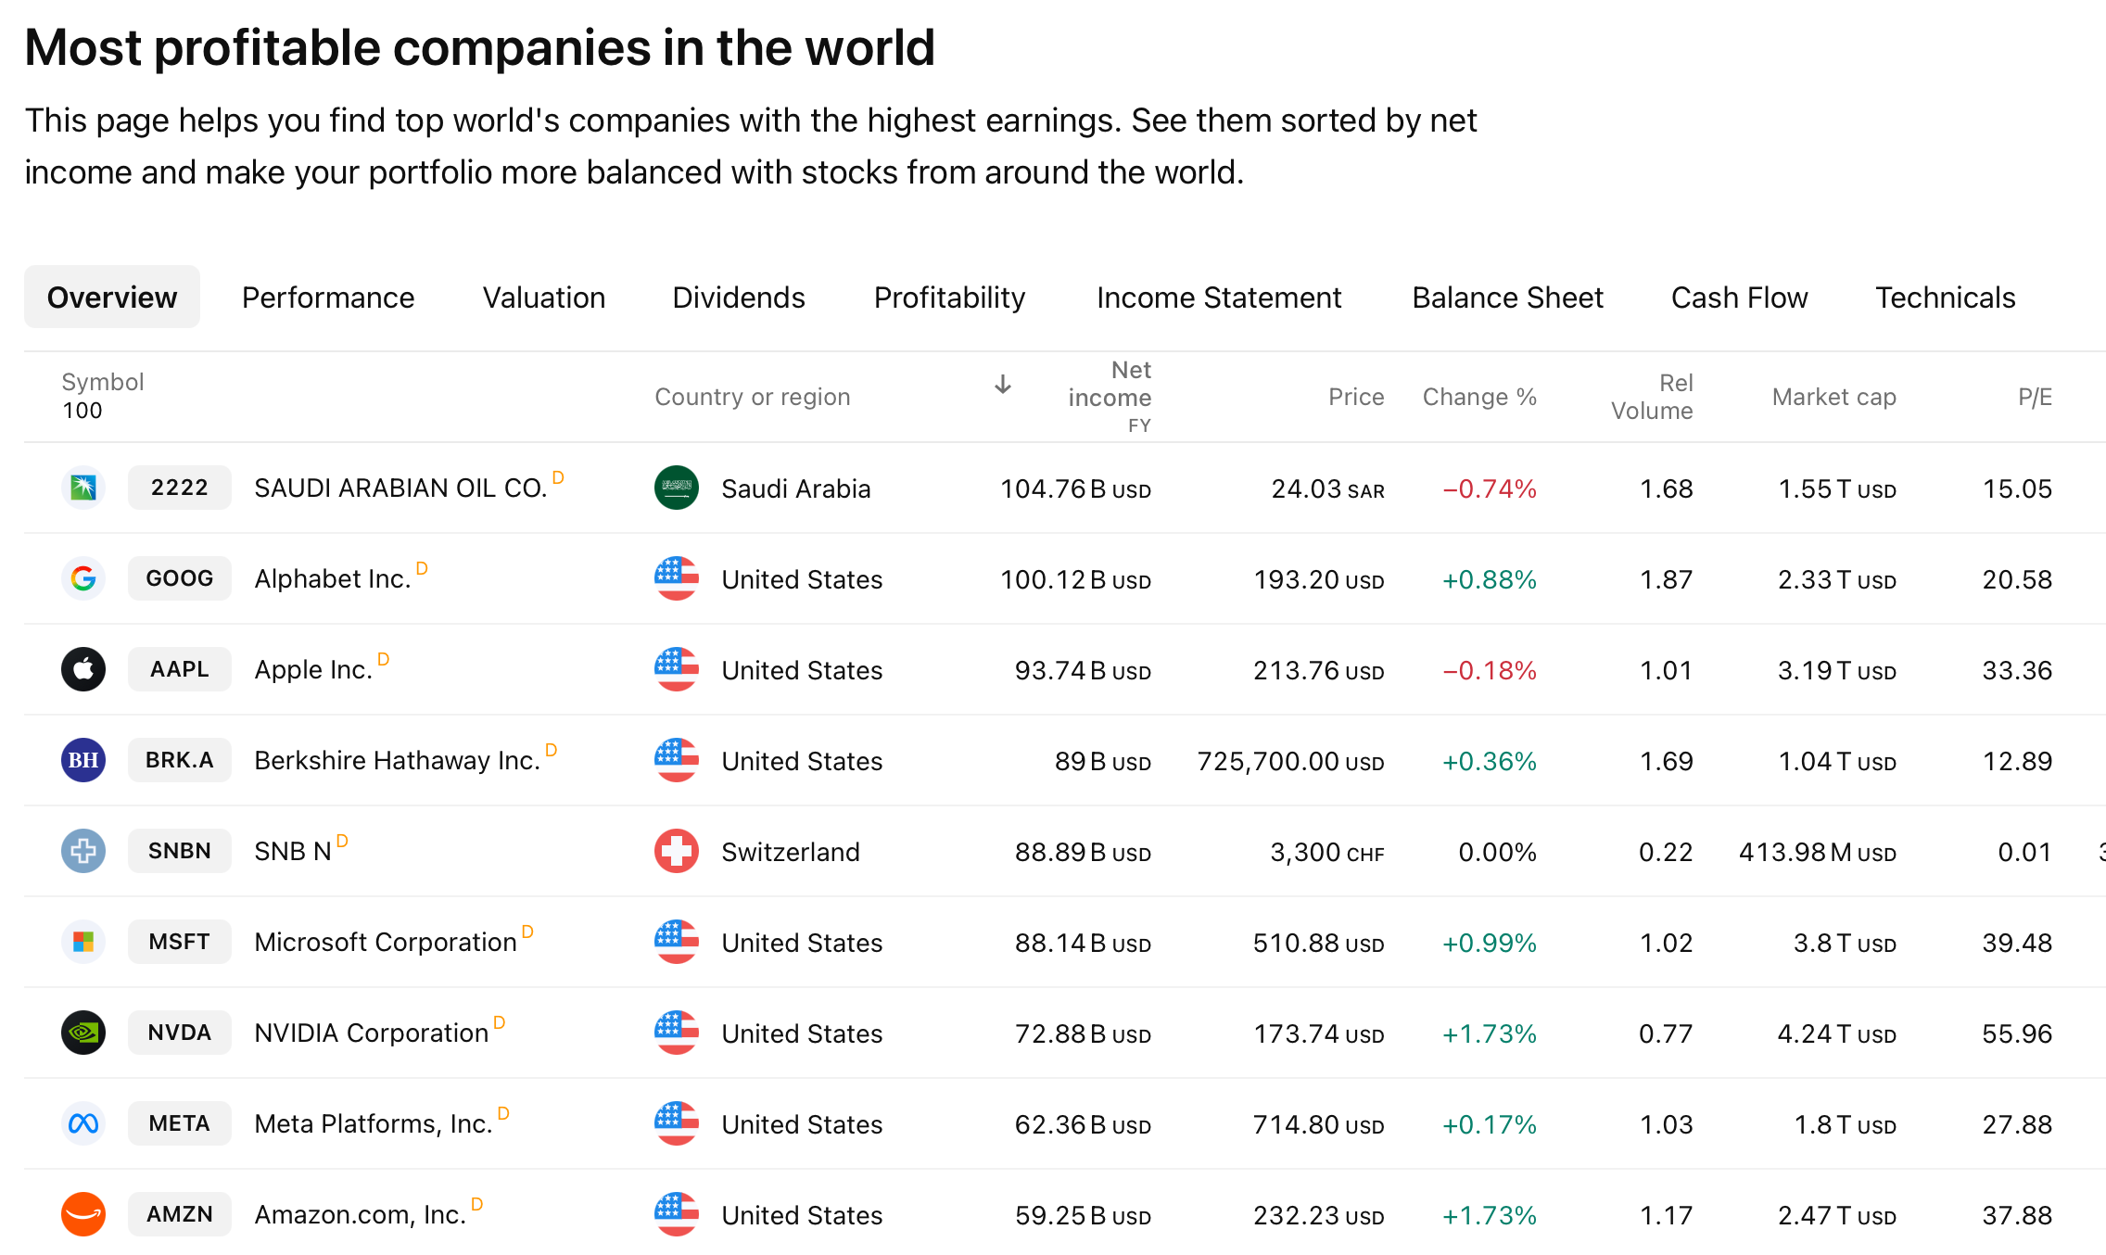This screenshot has width=2106, height=1255.
Task: Click the Berkshire Hathaway BH logo
Action: click(83, 760)
